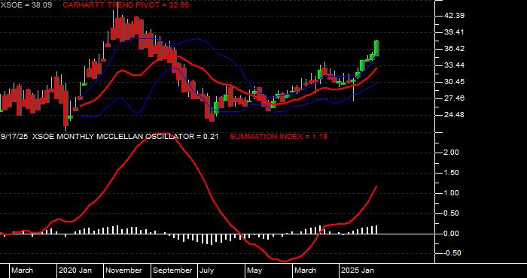Click 'XSOE MONTHLY MCCLELLAN OSCILLATOR = 0.21' text
527x278 pixels.
pyautogui.click(x=126, y=137)
